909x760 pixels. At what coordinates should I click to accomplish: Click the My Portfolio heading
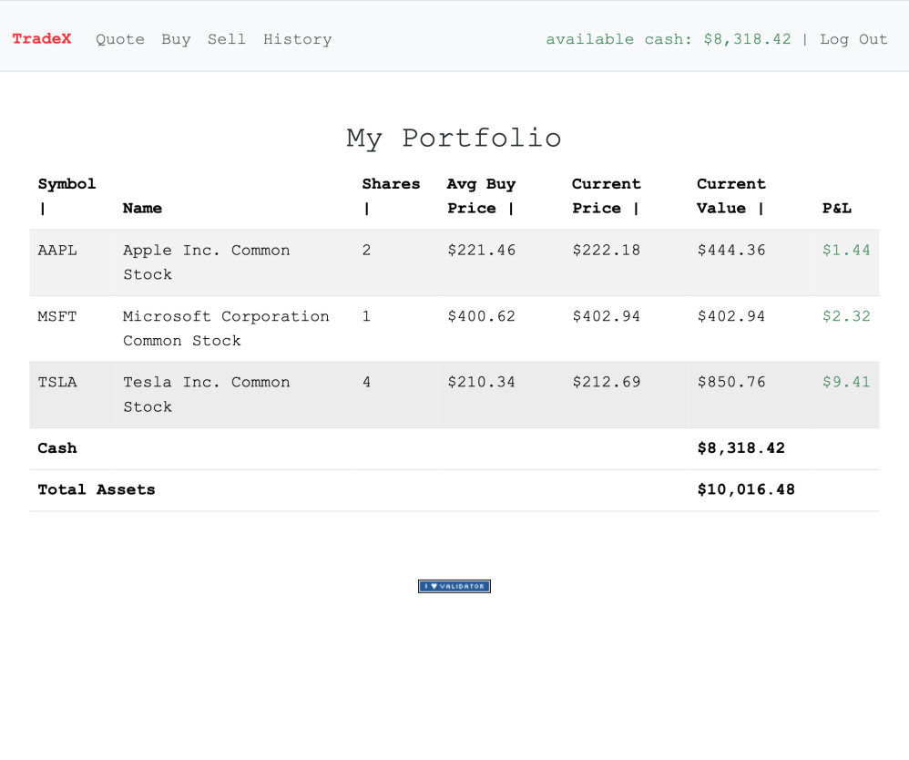point(454,138)
